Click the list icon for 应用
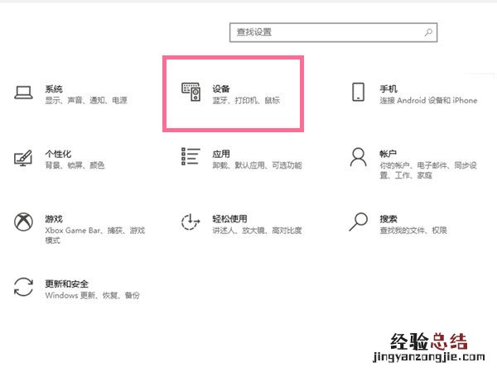The image size is (497, 372). point(191,157)
